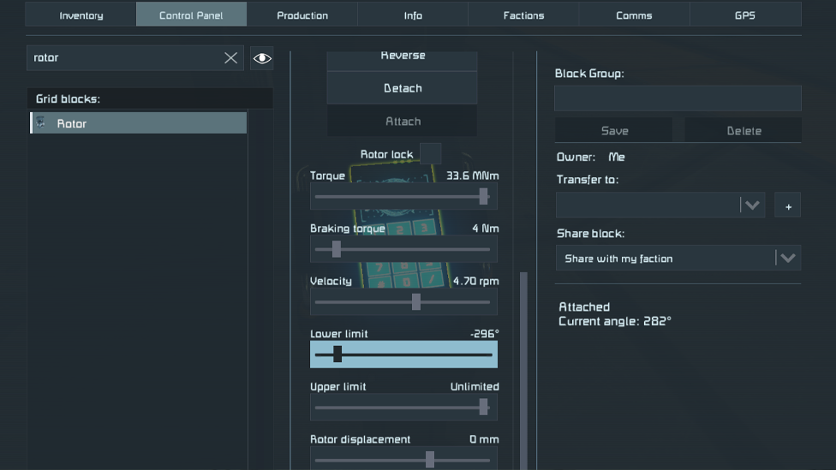Open the Info tab
Viewport: 836px width, 470px height.
click(x=413, y=15)
